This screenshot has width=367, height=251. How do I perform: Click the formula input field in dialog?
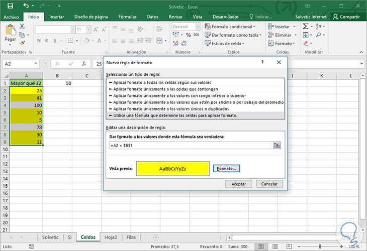191,145
